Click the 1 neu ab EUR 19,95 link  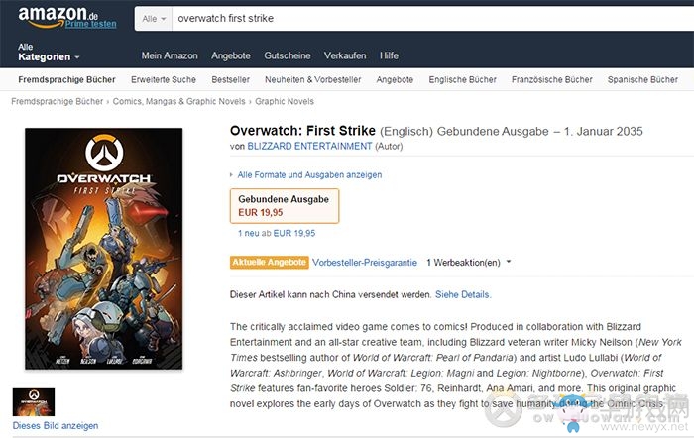[x=277, y=233]
